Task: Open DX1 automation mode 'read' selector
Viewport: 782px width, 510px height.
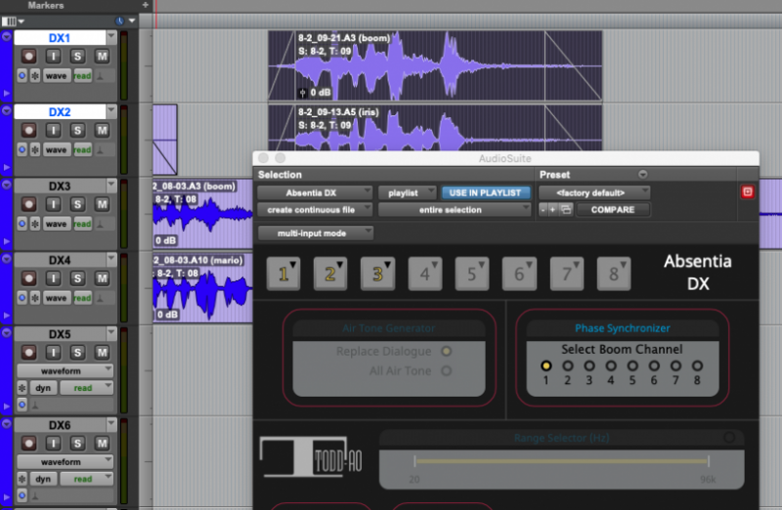Action: [82, 76]
